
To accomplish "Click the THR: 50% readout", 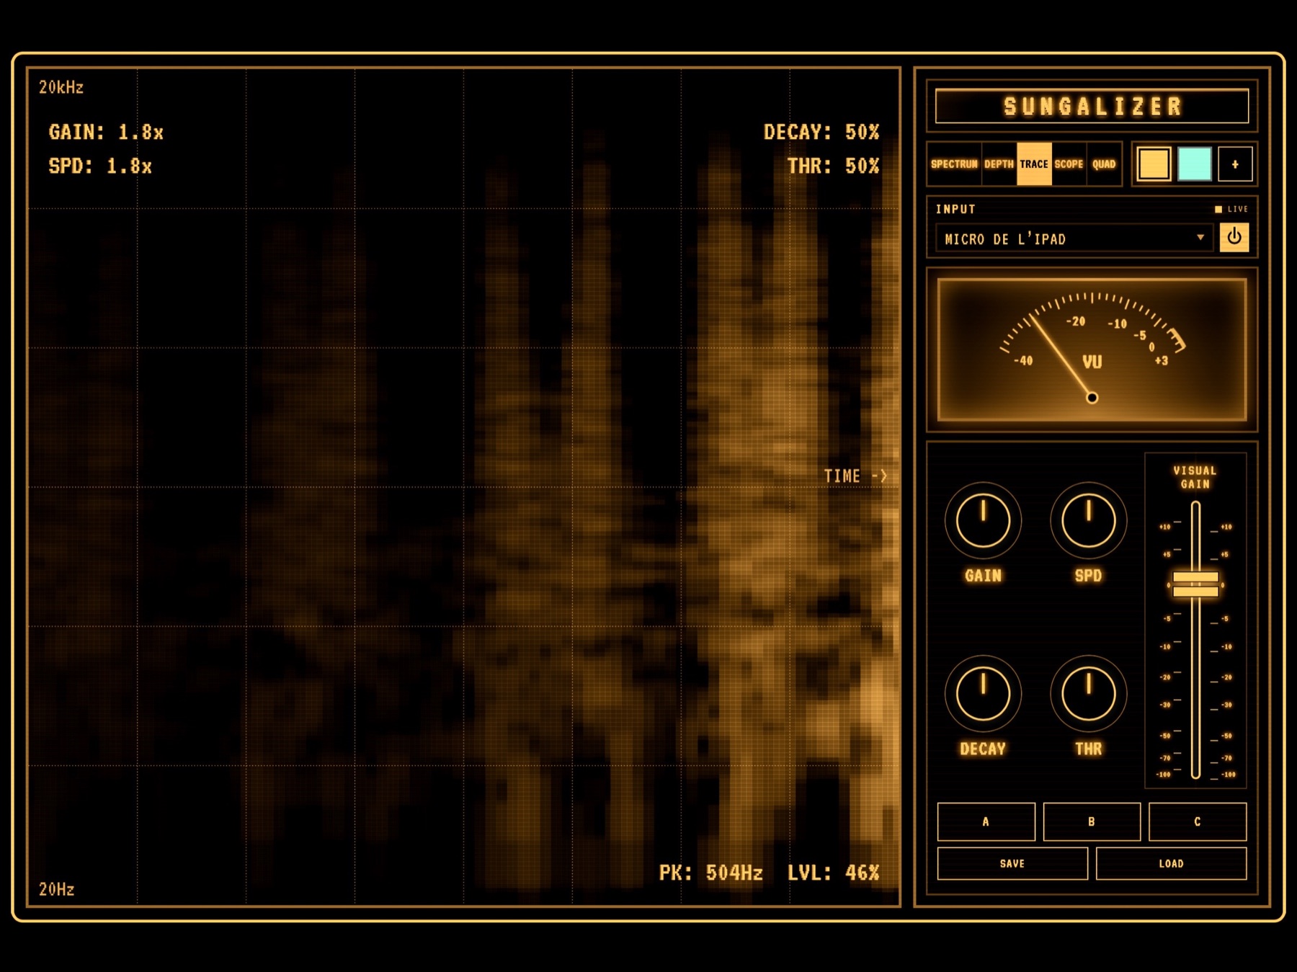I will point(833,166).
